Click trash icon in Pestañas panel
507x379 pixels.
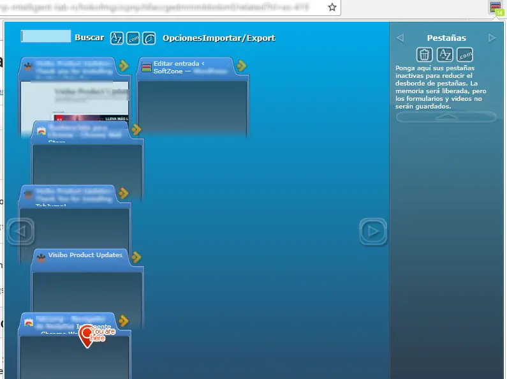click(424, 54)
